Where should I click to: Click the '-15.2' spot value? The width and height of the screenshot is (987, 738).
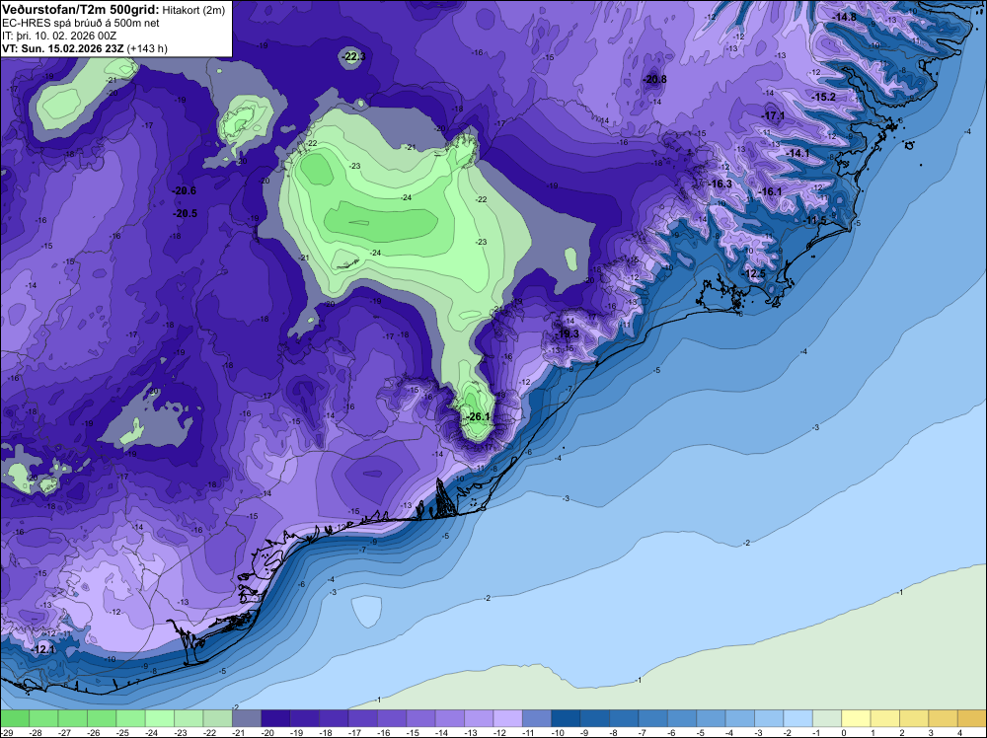pyautogui.click(x=823, y=97)
